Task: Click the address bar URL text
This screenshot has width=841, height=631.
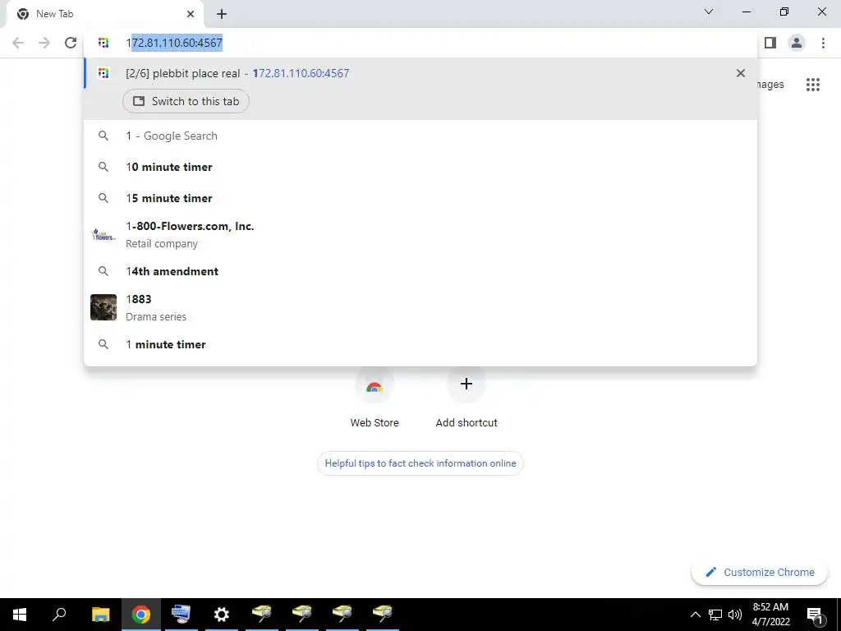Action: (x=174, y=43)
